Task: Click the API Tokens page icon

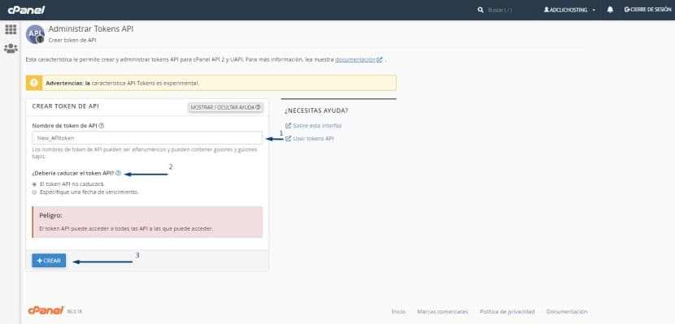Action: pos(35,34)
